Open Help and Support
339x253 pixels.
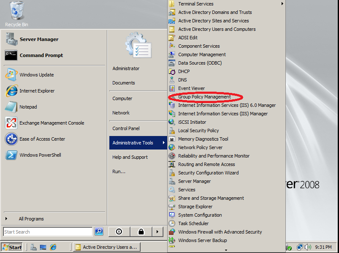(x=130, y=157)
